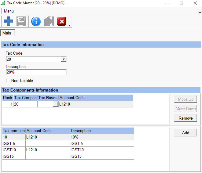Click the blue plus Add New icon
Image resolution: width=202 pixels, height=173 pixels.
[9, 21]
